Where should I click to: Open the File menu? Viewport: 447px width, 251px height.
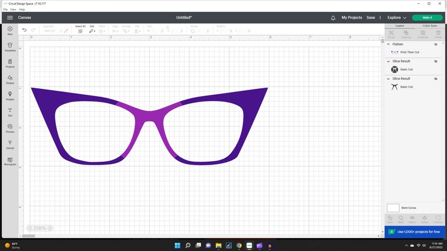(6, 9)
